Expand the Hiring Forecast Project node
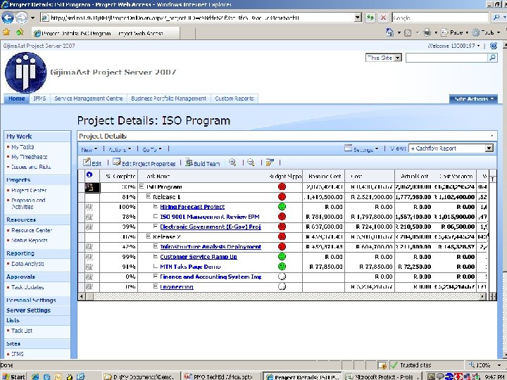The height and width of the screenshot is (380, 507). 156,206
